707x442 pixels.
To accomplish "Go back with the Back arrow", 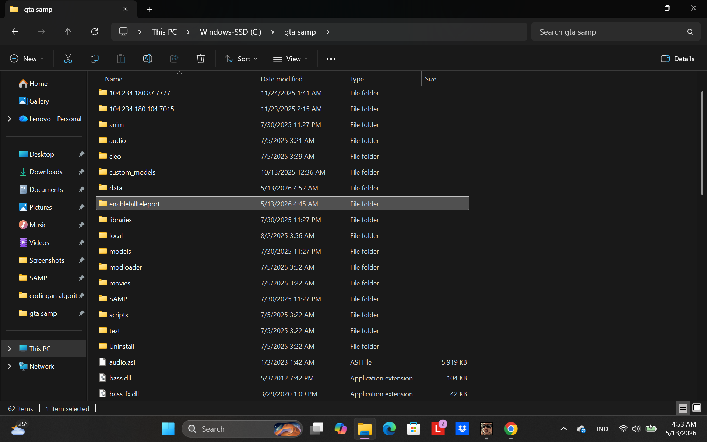I will pyautogui.click(x=15, y=32).
